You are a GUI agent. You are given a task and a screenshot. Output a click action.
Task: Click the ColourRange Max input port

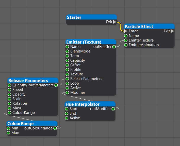pyautogui.click(x=8, y=133)
